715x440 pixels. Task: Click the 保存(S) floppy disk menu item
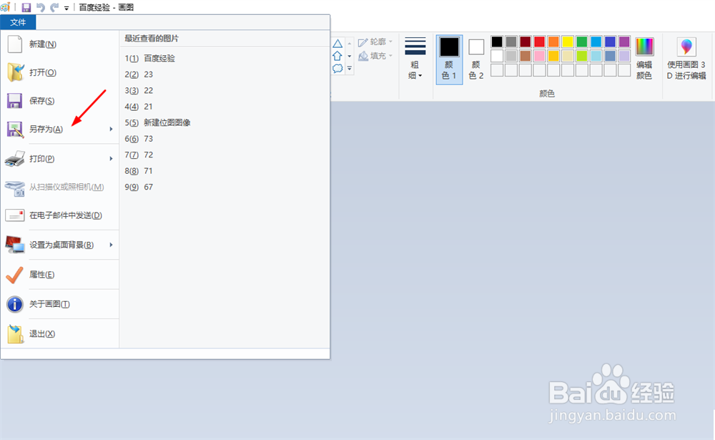coord(60,101)
